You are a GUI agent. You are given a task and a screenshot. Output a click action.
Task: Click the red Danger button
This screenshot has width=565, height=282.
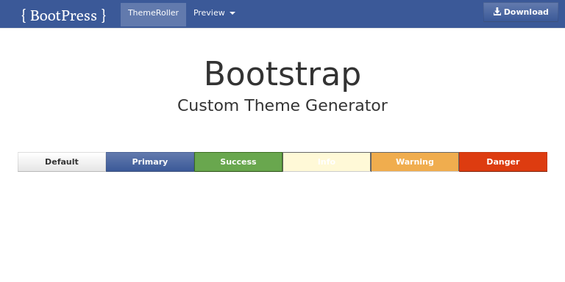click(x=503, y=162)
